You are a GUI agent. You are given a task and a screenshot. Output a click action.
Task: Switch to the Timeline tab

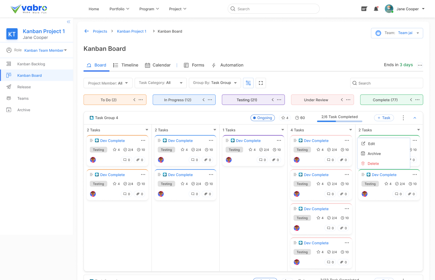pos(126,65)
